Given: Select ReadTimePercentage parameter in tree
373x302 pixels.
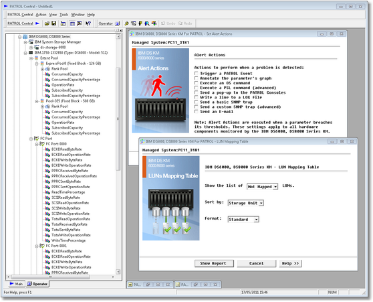Looking at the screenshot, I should [68, 192].
